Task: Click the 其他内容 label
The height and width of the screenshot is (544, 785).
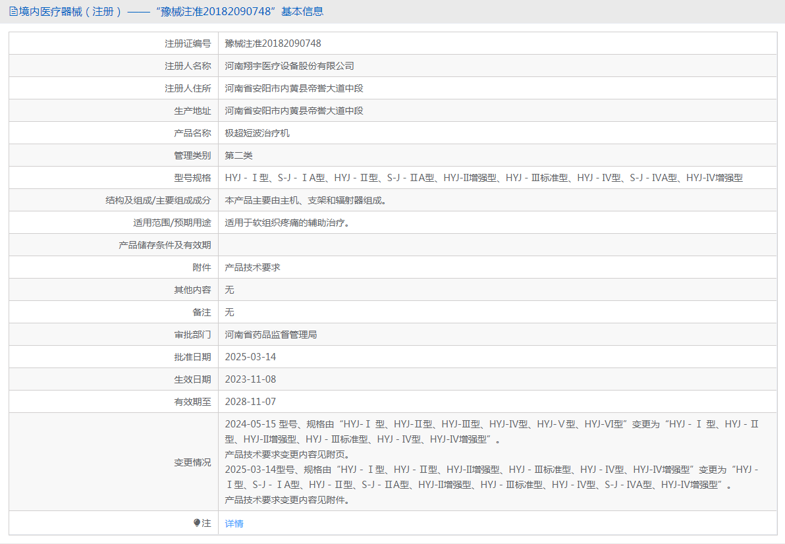Action: click(192, 290)
